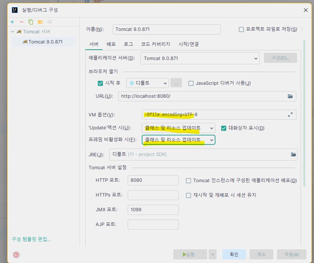This screenshot has width=314, height=263.
Task: Switch to 코드 커버리지 tab
Action: click(x=155, y=44)
